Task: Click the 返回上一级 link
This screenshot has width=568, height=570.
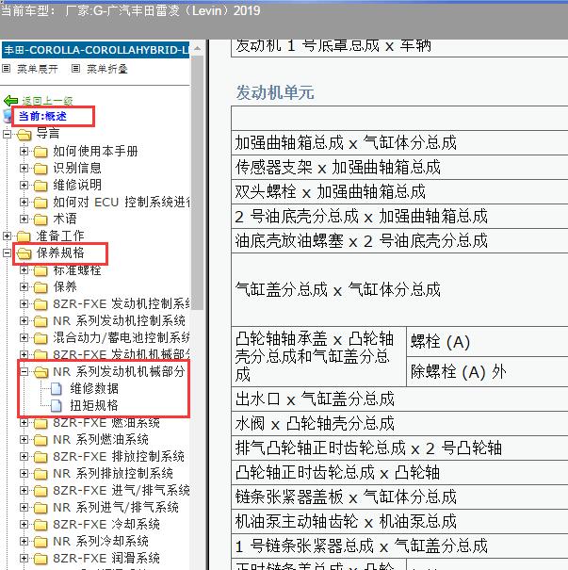Action: click(48, 101)
